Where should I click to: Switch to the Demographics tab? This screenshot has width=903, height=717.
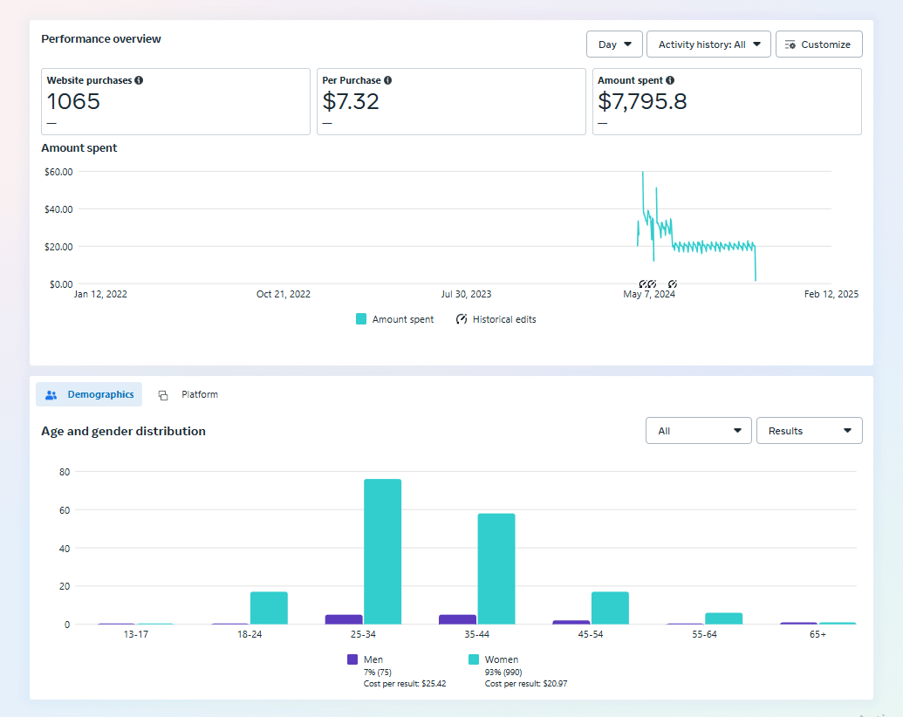89,394
